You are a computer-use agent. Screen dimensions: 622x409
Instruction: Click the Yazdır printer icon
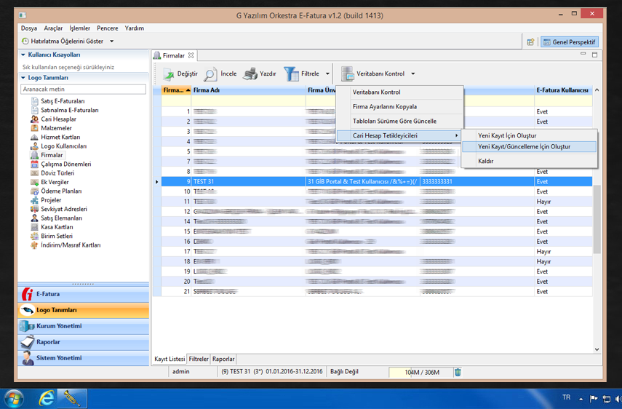click(250, 74)
